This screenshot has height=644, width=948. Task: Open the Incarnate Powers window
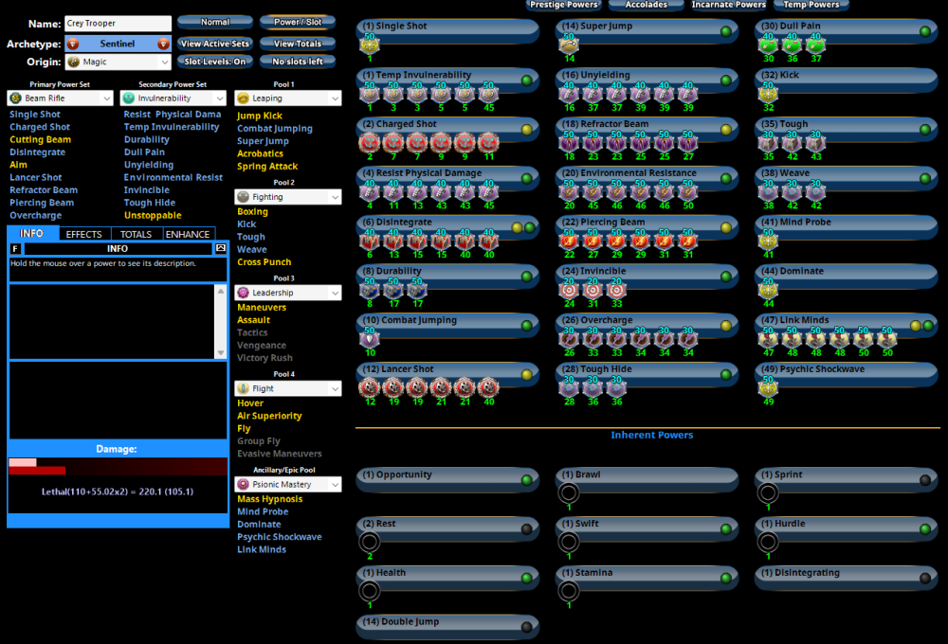click(x=726, y=5)
